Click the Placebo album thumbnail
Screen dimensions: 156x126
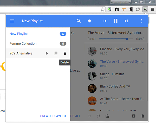click(x=92, y=51)
